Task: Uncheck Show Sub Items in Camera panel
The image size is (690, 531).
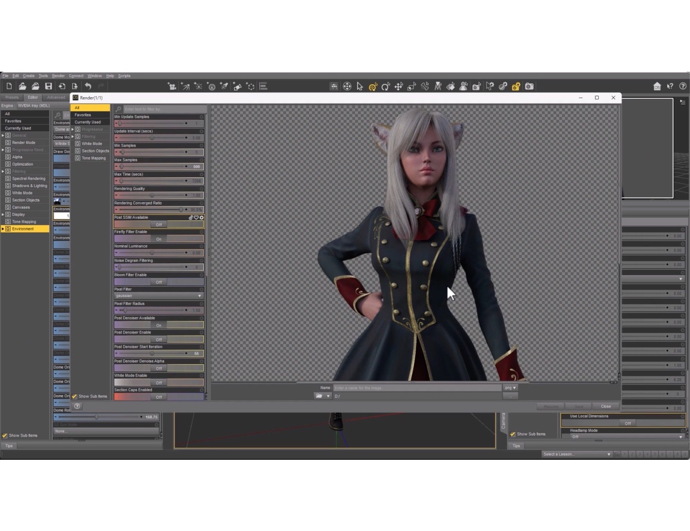Action: click(x=513, y=434)
